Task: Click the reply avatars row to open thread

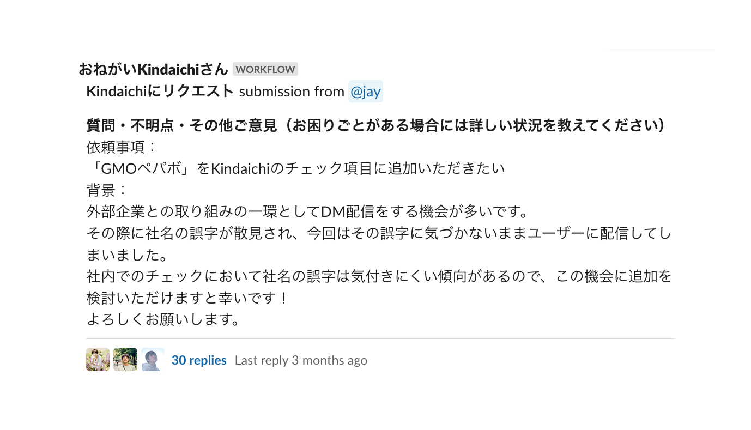Action: pos(125,360)
